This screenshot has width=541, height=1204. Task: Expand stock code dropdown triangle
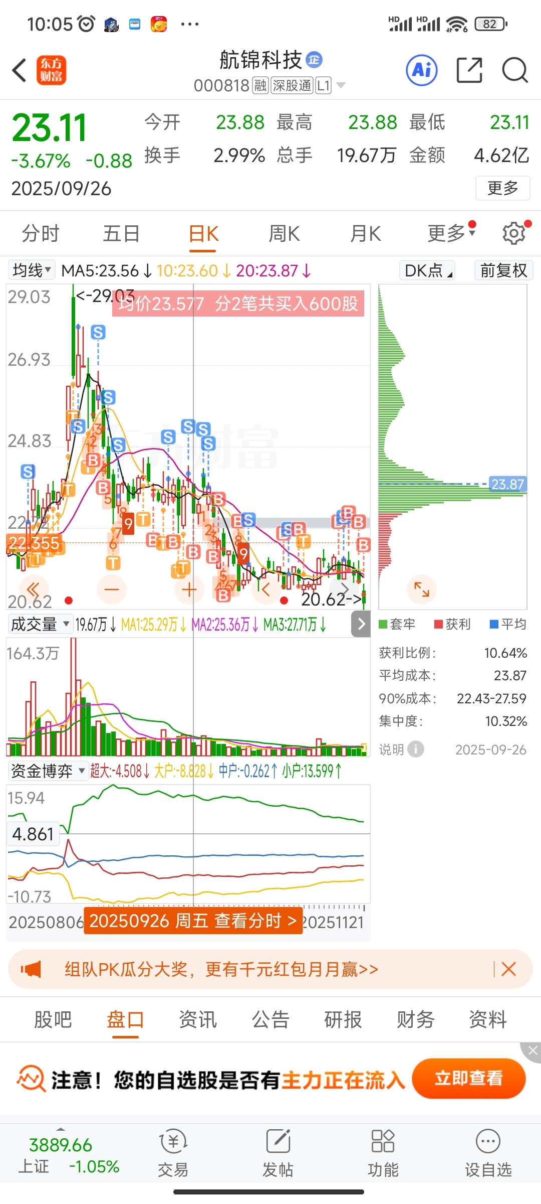point(341,86)
